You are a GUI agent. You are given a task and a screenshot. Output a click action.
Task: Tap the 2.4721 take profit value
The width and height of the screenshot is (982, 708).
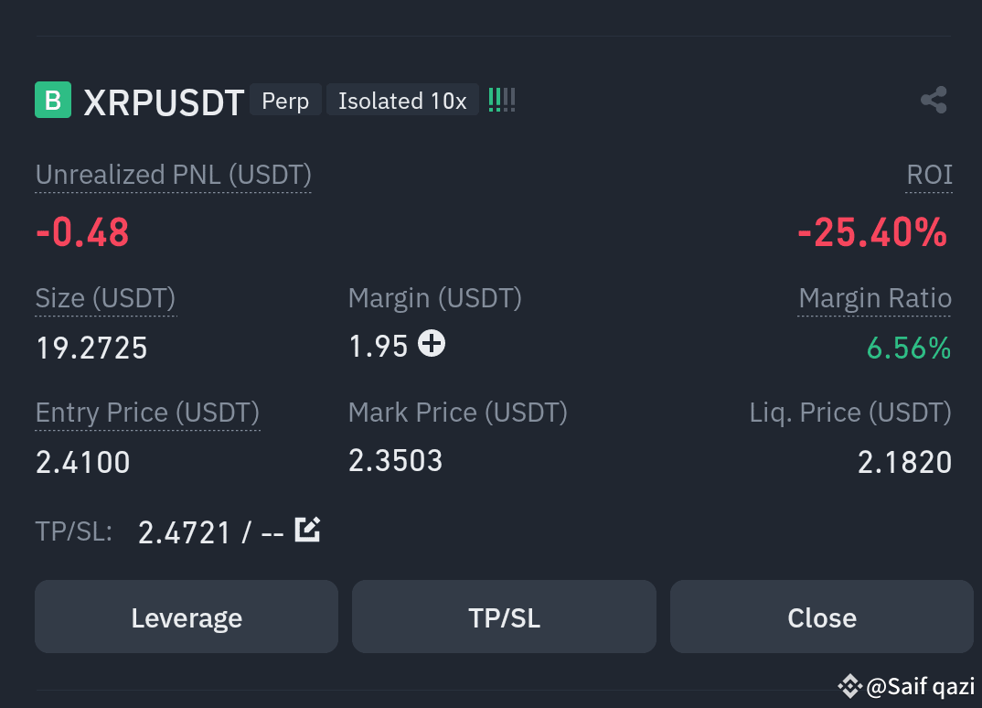184,533
